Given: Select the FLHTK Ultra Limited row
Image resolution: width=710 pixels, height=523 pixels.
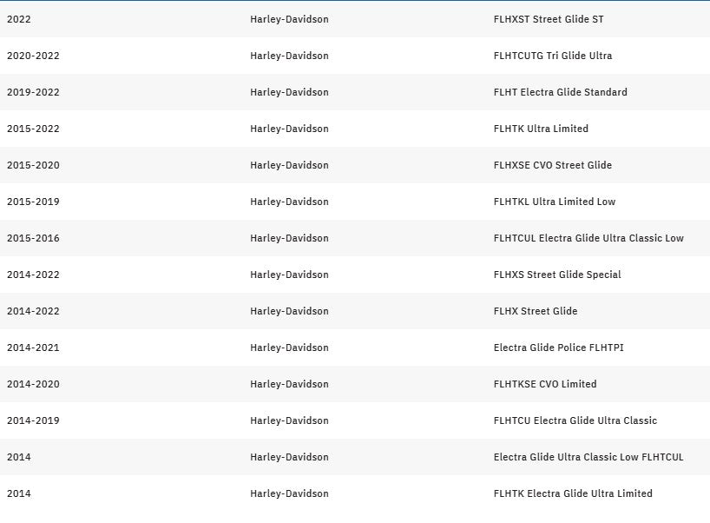Looking at the screenshot, I should pos(541,129).
